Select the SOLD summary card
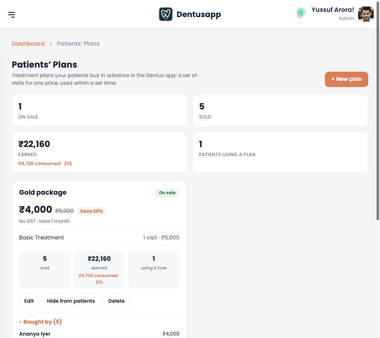Screen dimensions: 380x338 pyautogui.click(x=280, y=110)
